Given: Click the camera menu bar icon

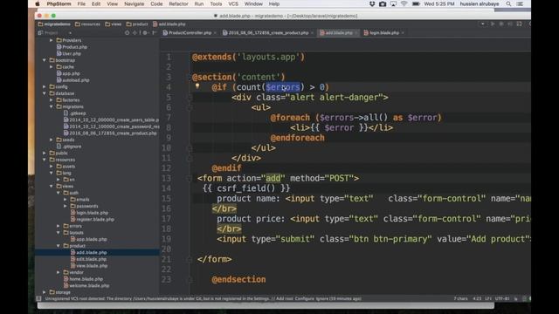Looking at the screenshot, I should [383, 3].
